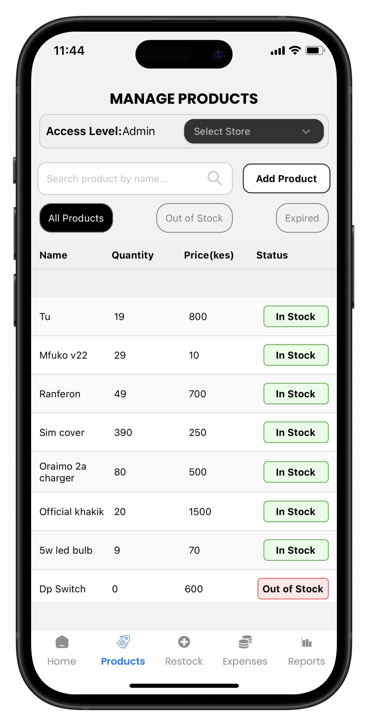Screen dimensions: 368x726
Task: Tap the Products tag icon
Action: pyautogui.click(x=123, y=642)
